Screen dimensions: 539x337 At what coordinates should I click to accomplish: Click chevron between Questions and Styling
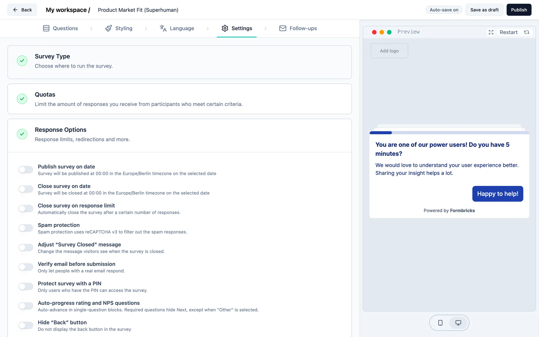pyautogui.click(x=91, y=29)
